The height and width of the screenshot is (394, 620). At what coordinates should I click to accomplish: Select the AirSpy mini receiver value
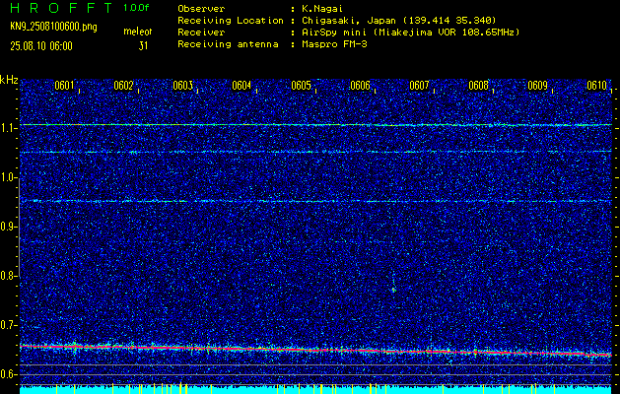click(x=410, y=32)
